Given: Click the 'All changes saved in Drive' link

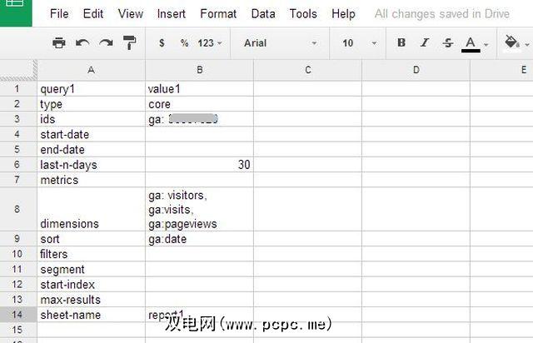Looking at the screenshot, I should (441, 13).
